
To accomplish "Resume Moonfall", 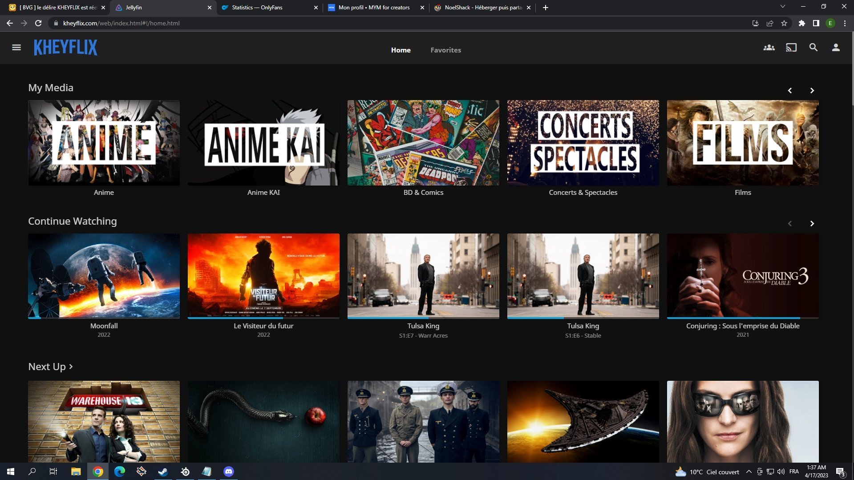I will pyautogui.click(x=104, y=276).
